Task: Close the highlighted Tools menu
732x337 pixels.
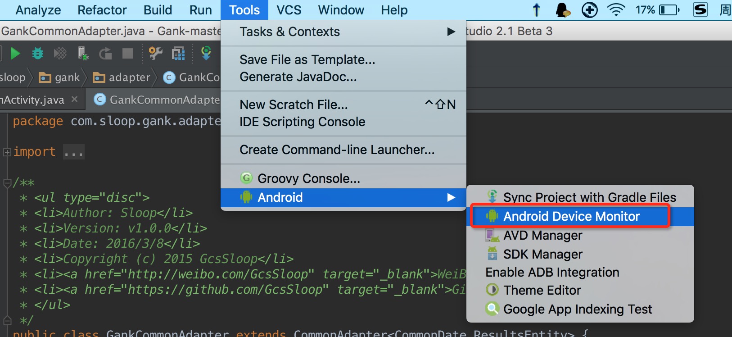Action: 244,10
